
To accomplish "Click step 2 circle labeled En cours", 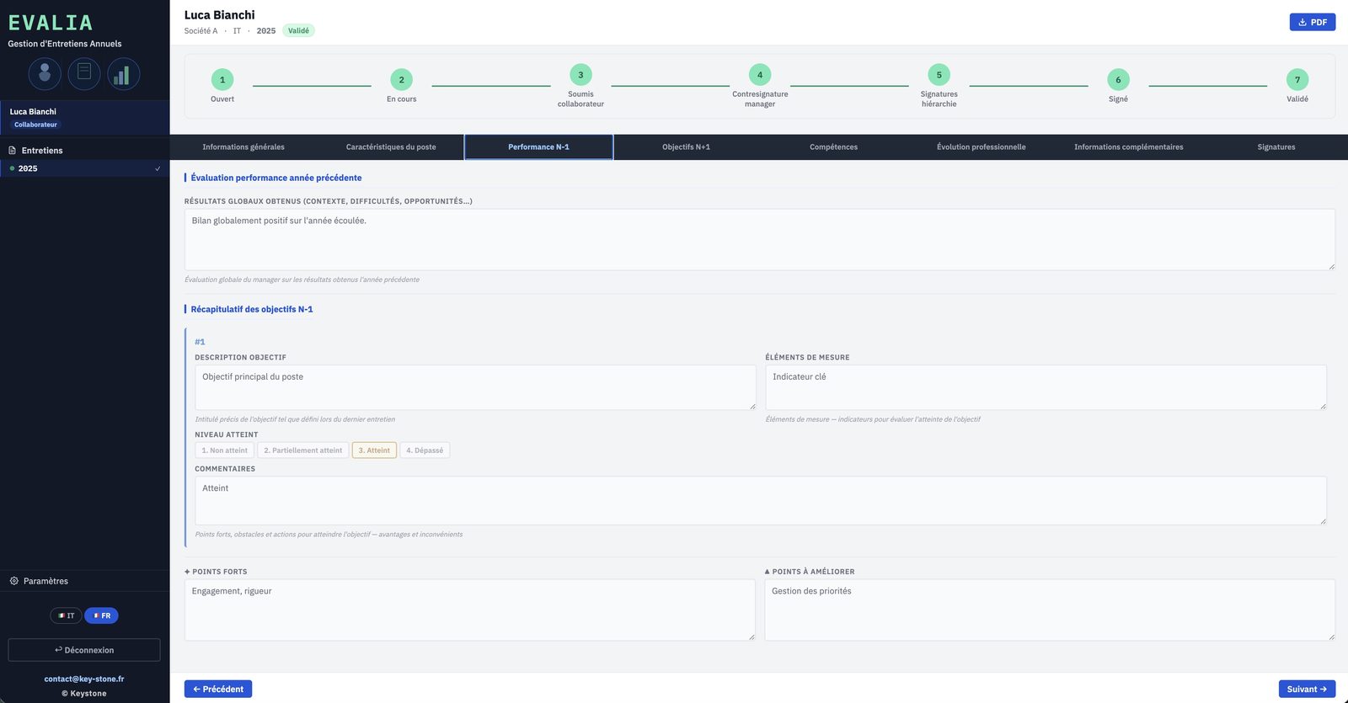I will [x=401, y=80].
